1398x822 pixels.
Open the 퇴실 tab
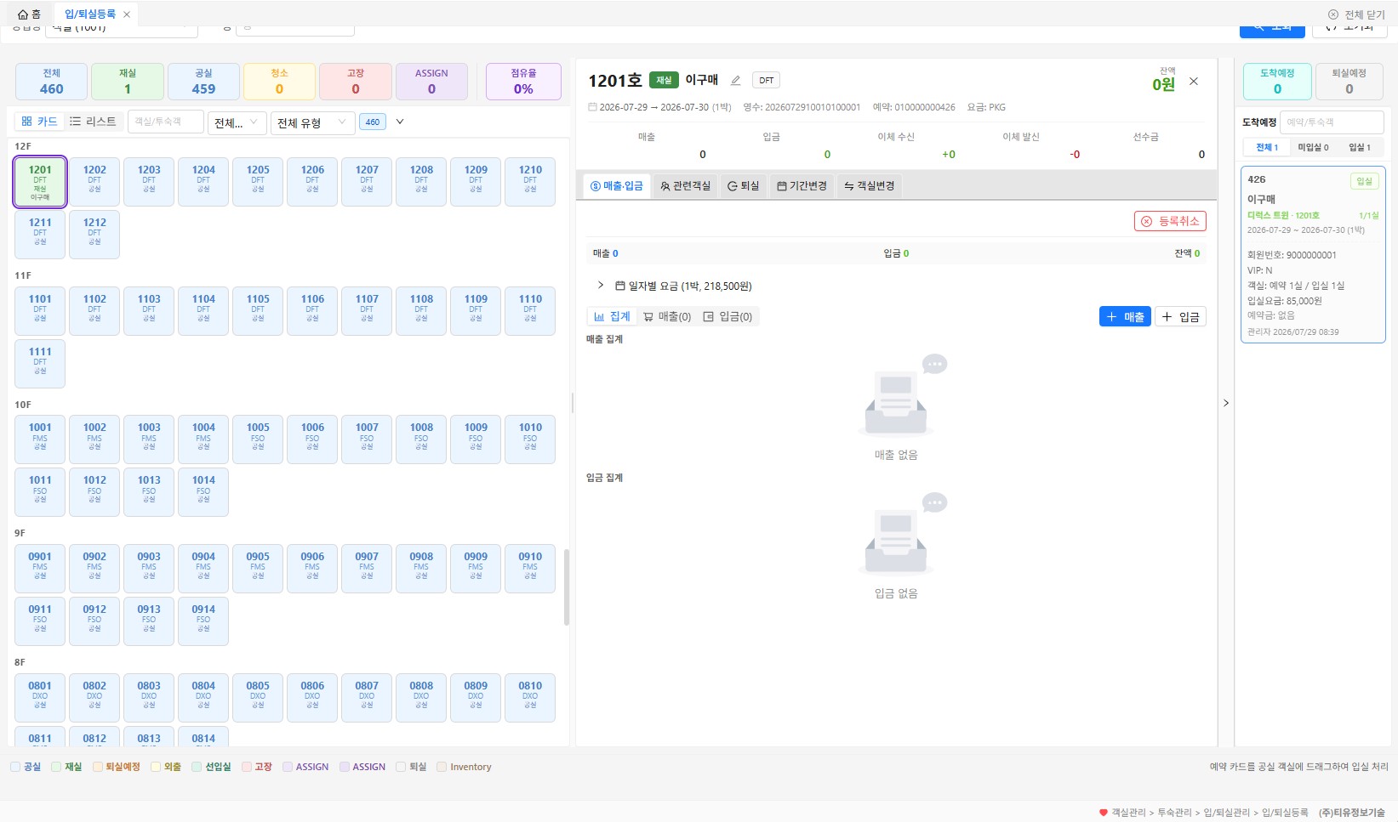click(x=743, y=186)
